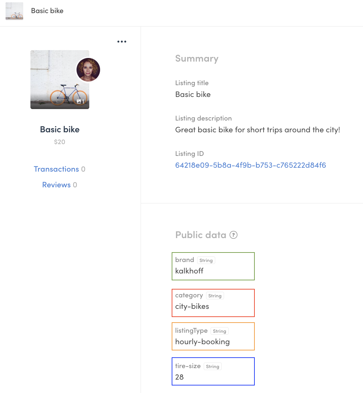Image resolution: width=363 pixels, height=393 pixels.
Task: Click the Basic bike name under the photo
Action: pyautogui.click(x=60, y=129)
